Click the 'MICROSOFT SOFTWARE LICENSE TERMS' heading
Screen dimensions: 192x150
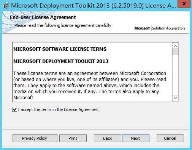[60, 49]
